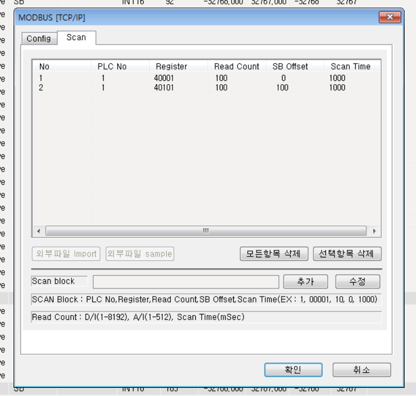The height and width of the screenshot is (396, 416).
Task: Select row 2 in the scan list
Action: (207, 87)
